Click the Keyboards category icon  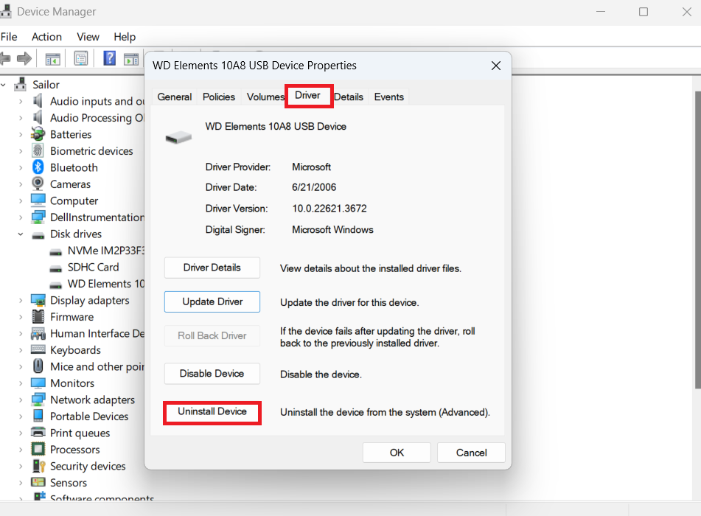click(38, 349)
